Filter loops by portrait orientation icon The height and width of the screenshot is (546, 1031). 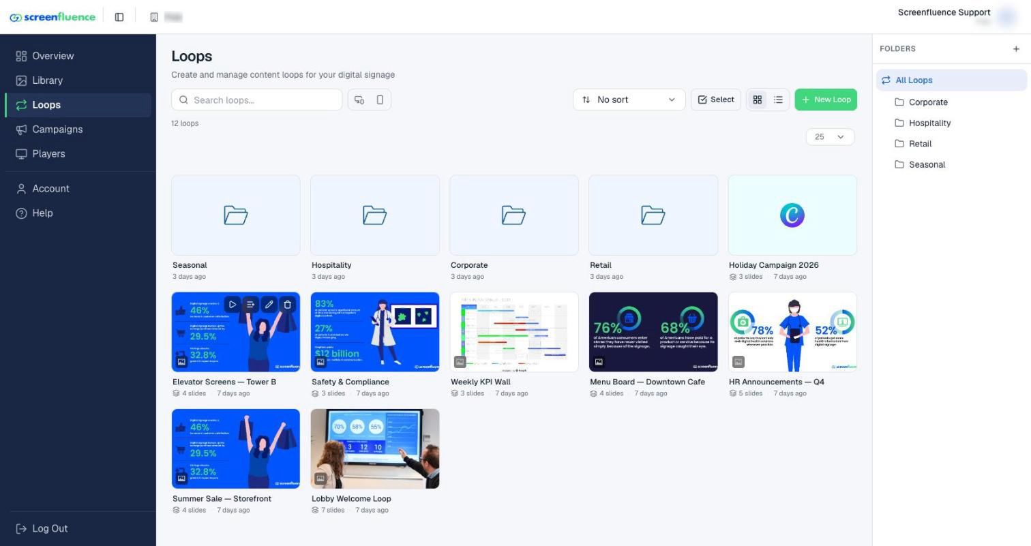coord(380,100)
